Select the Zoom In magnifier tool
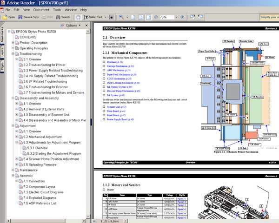The height and width of the screenshot is (223, 279). click(x=121, y=17)
